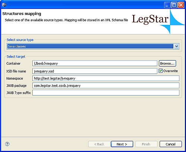Image resolution: width=186 pixels, height=152 pixels.
Task: Click the greyed-out Finish button
Action: coord(146,144)
